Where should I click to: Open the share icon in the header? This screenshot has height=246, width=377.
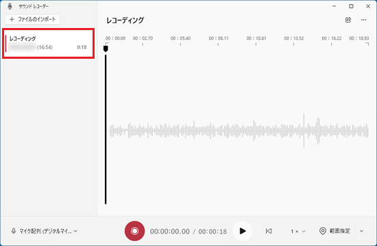(x=348, y=20)
